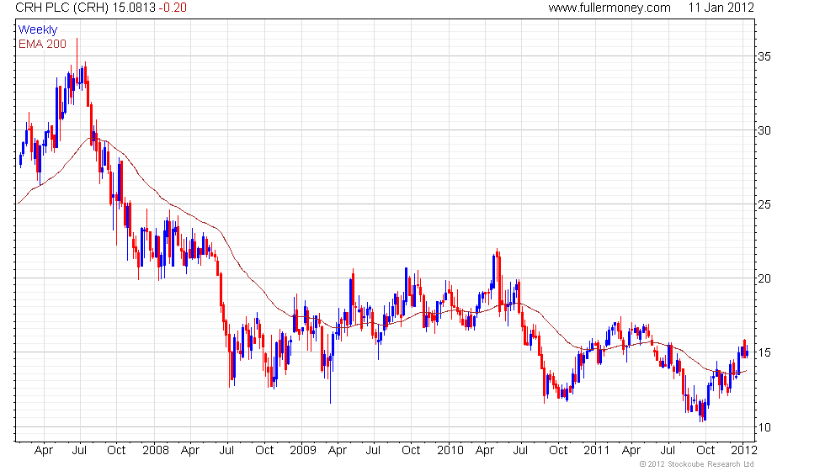Click the 30 price axis label

click(764, 130)
